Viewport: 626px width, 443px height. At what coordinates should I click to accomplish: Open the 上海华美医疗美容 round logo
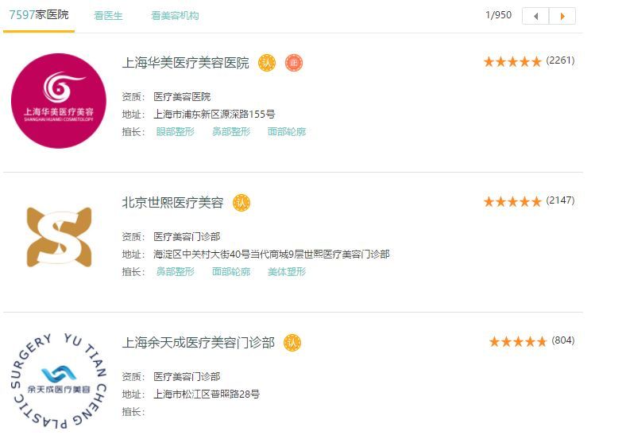click(59, 101)
